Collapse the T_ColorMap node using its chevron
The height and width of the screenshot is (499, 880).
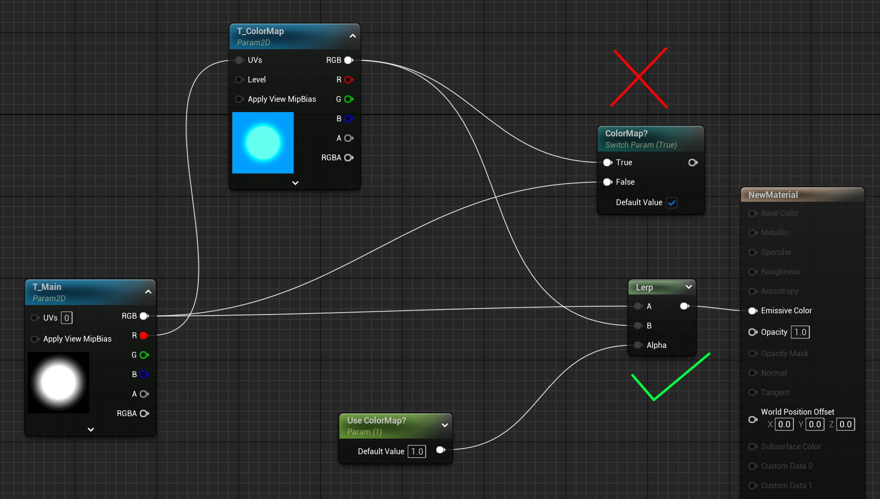point(352,35)
